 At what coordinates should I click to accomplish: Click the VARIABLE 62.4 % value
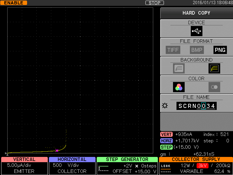[x=206, y=171]
